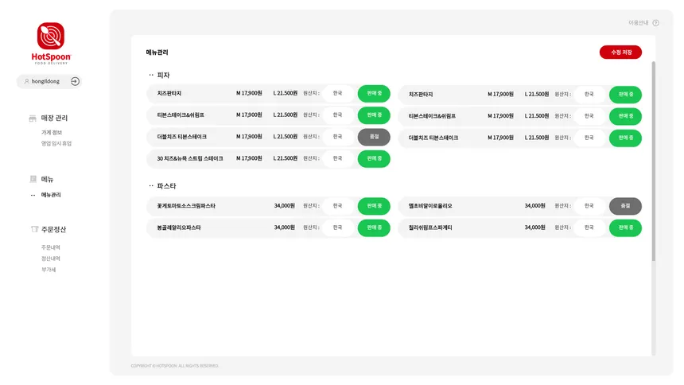
Task: Toggle the 품절 status for 더블치즈 티본스테이크
Action: click(x=374, y=137)
